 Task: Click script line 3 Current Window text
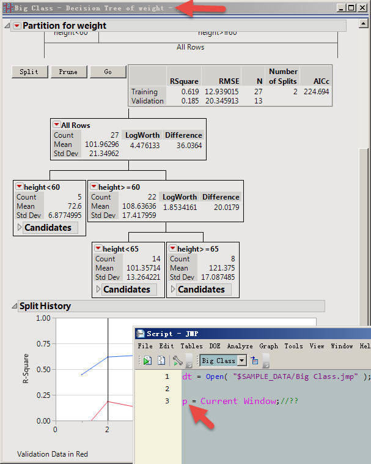(240, 401)
